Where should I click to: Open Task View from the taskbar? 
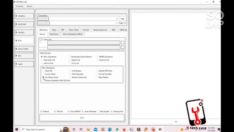click(x=81, y=129)
